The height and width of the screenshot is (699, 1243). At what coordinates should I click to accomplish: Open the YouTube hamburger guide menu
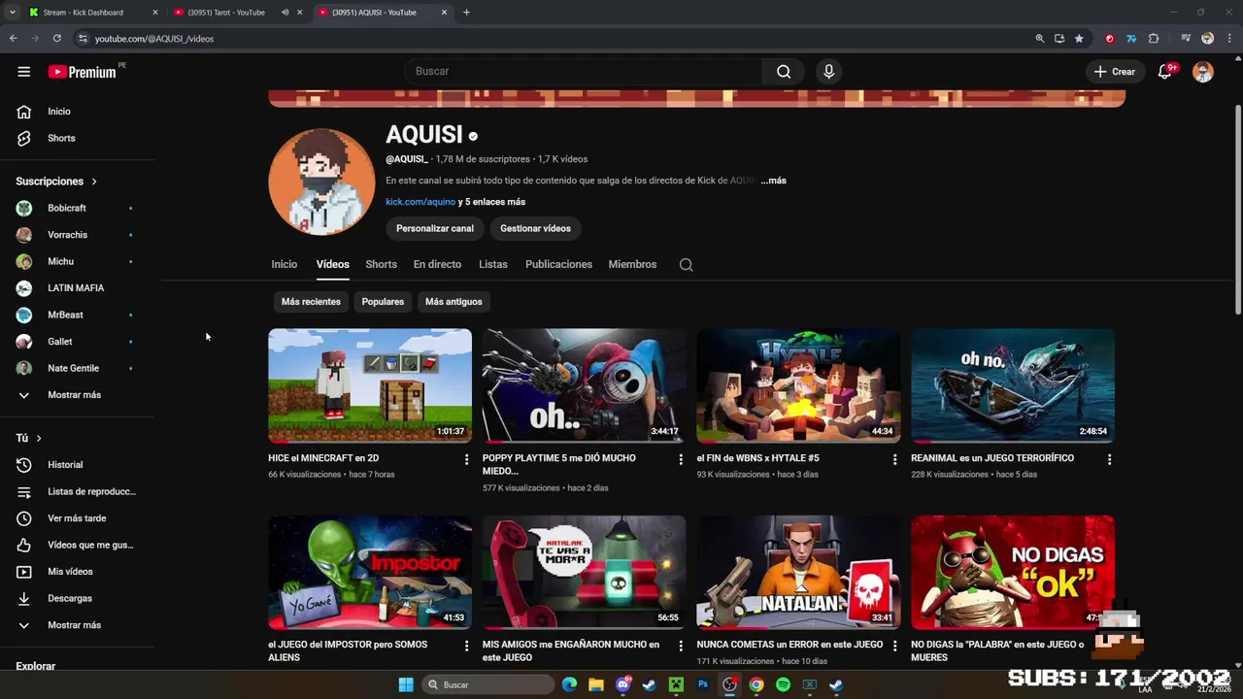pyautogui.click(x=24, y=71)
